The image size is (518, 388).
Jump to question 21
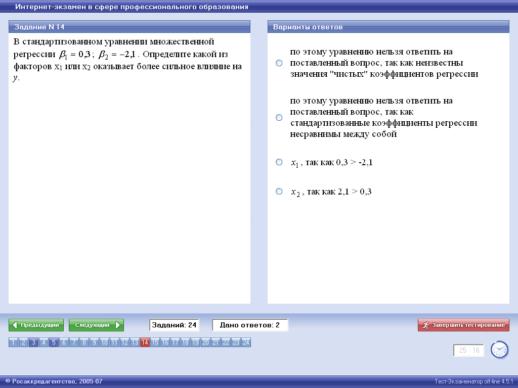(215, 343)
